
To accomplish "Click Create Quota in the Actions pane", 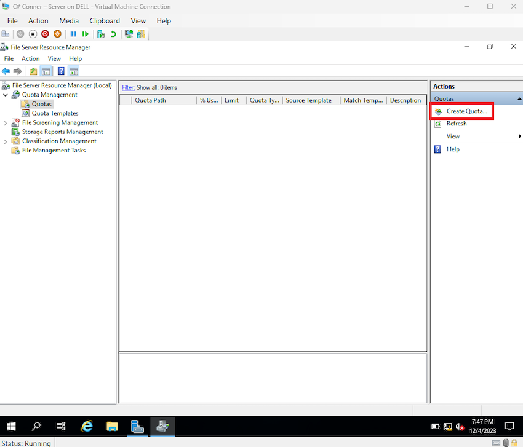I will [x=465, y=111].
